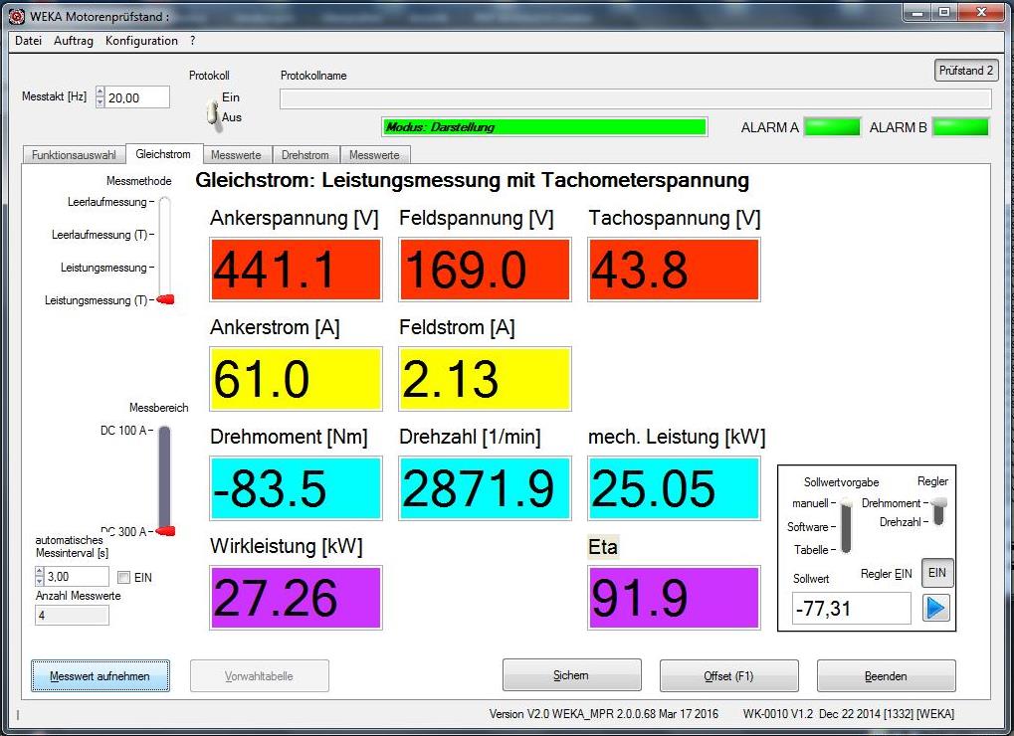Click the blue play arrow beside Sollwert
The width and height of the screenshot is (1014, 736).
pyautogui.click(x=936, y=608)
